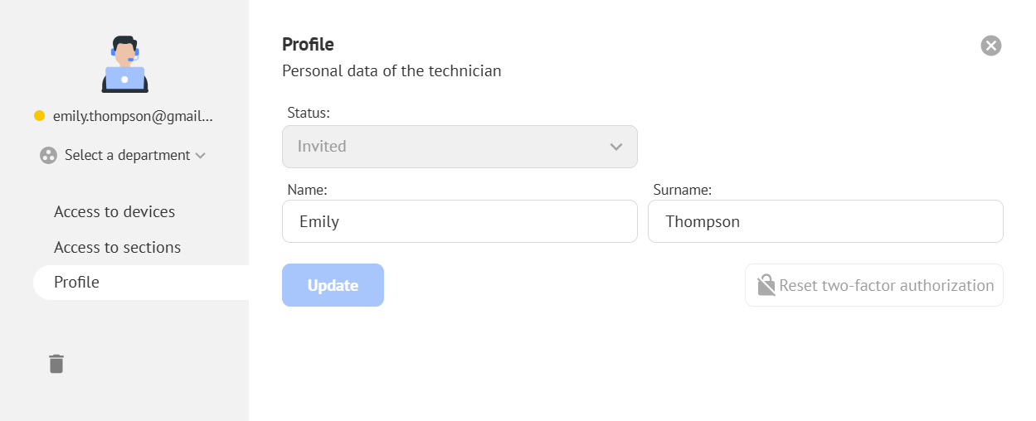Expand the department chevron arrow
Screen dimensions: 1036x421
(200, 155)
